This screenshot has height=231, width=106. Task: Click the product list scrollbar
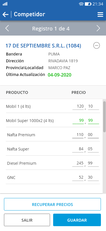point(104,117)
